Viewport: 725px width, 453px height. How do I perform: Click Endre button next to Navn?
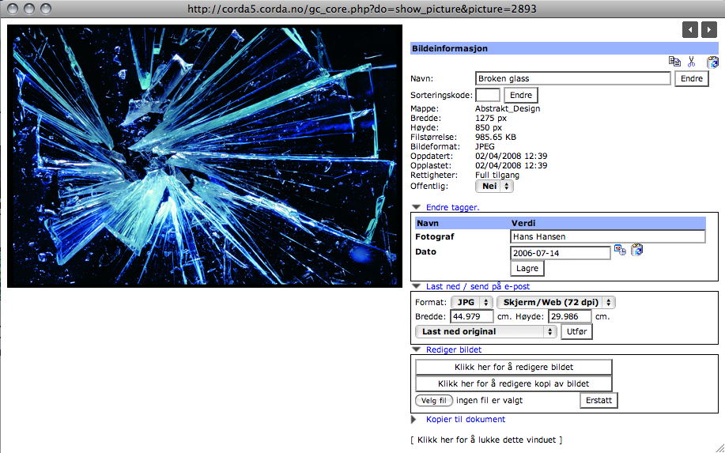pos(691,79)
